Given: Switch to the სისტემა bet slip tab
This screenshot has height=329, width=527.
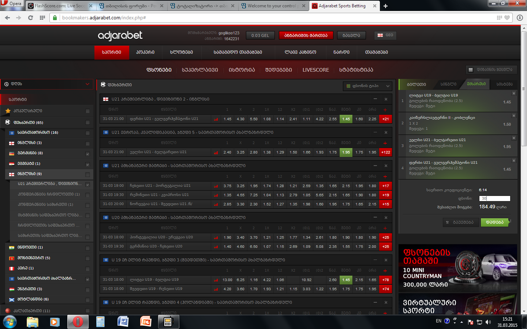Looking at the screenshot, I should (x=504, y=84).
